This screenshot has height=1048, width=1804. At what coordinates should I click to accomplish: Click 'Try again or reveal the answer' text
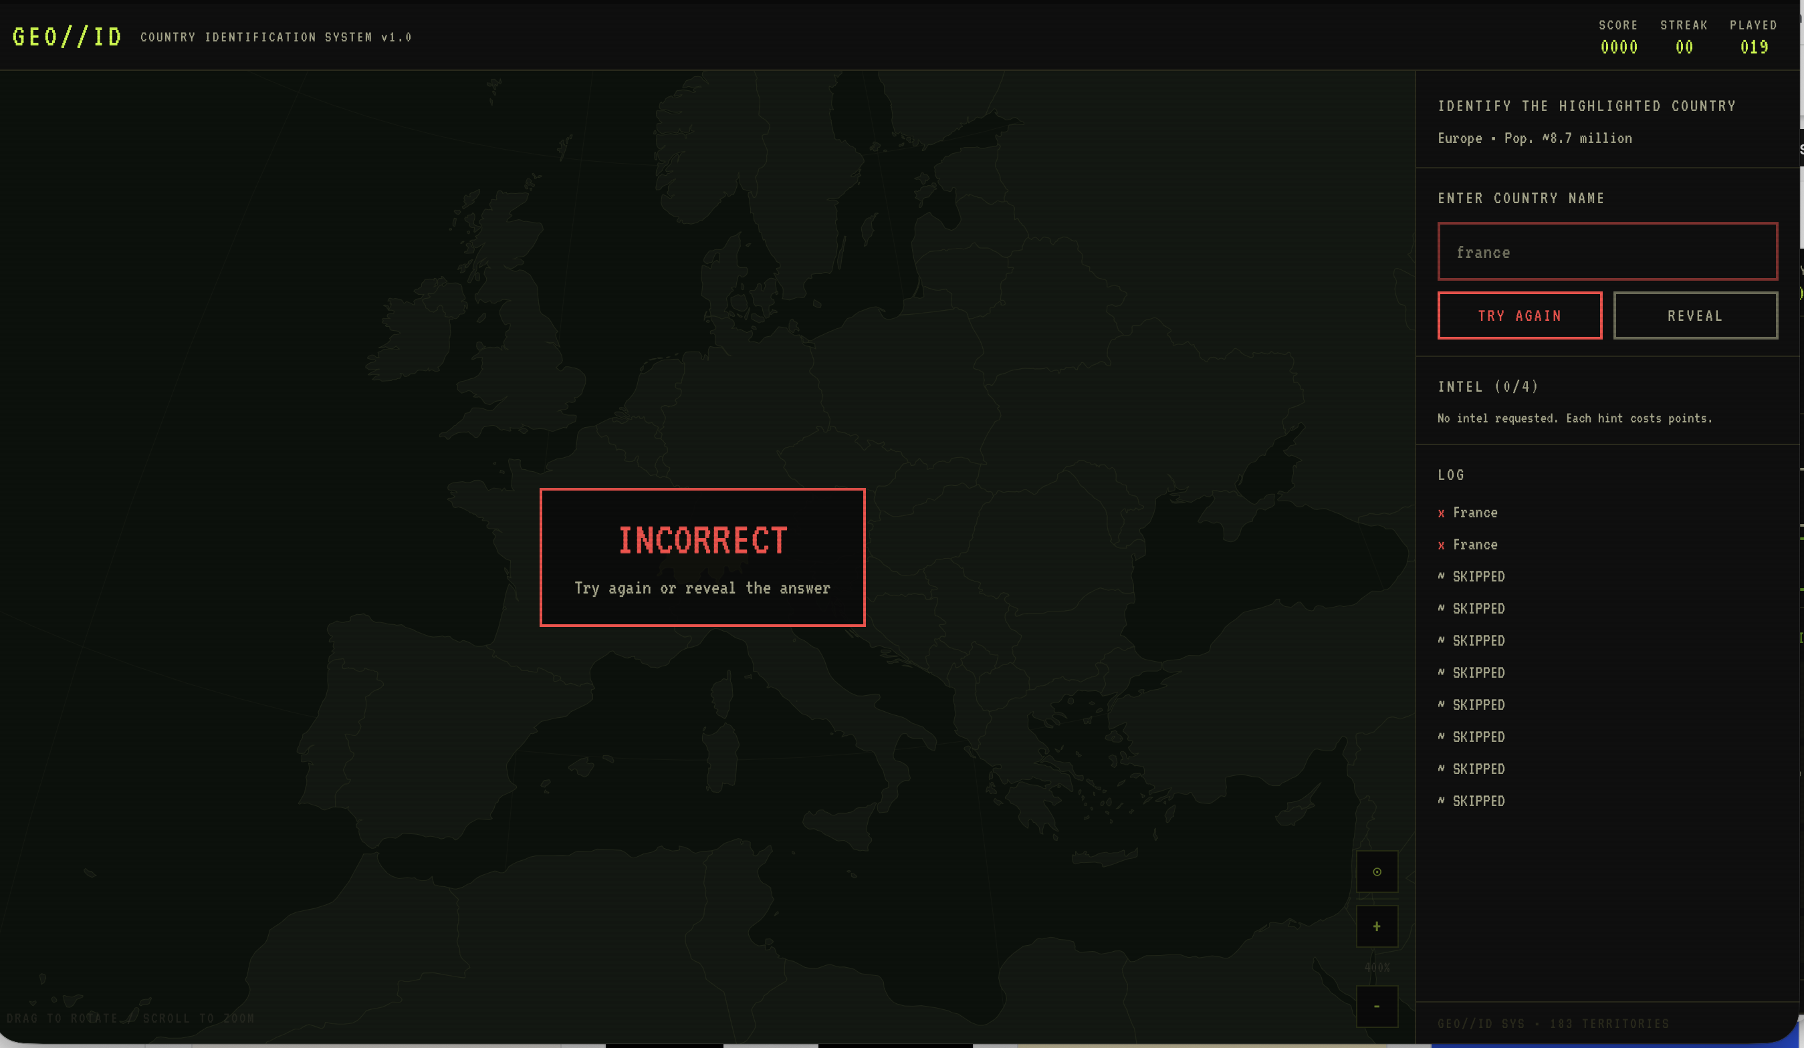point(702,588)
